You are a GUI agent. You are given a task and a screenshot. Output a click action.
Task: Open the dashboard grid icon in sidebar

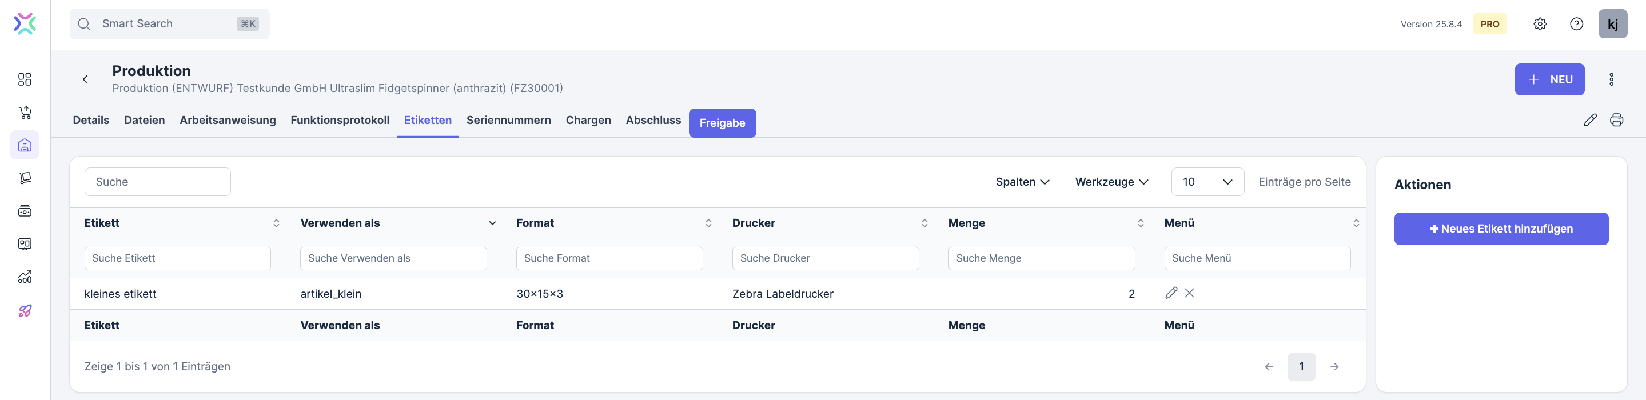25,79
